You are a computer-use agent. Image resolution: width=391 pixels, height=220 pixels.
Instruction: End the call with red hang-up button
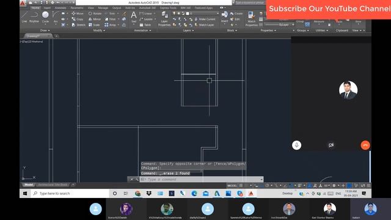365,145
